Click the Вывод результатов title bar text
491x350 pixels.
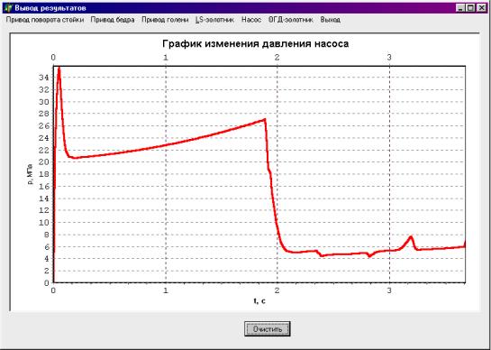(x=50, y=8)
